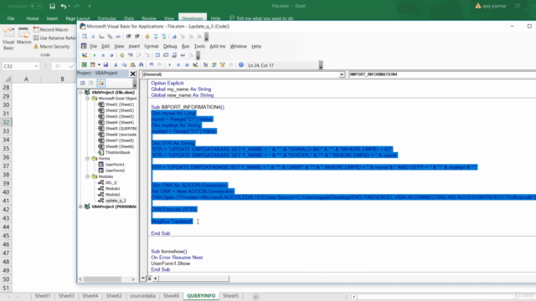The width and height of the screenshot is (536, 301).
Task: Toggle the AutoSave switch in Excel
Action: tap(36, 6)
